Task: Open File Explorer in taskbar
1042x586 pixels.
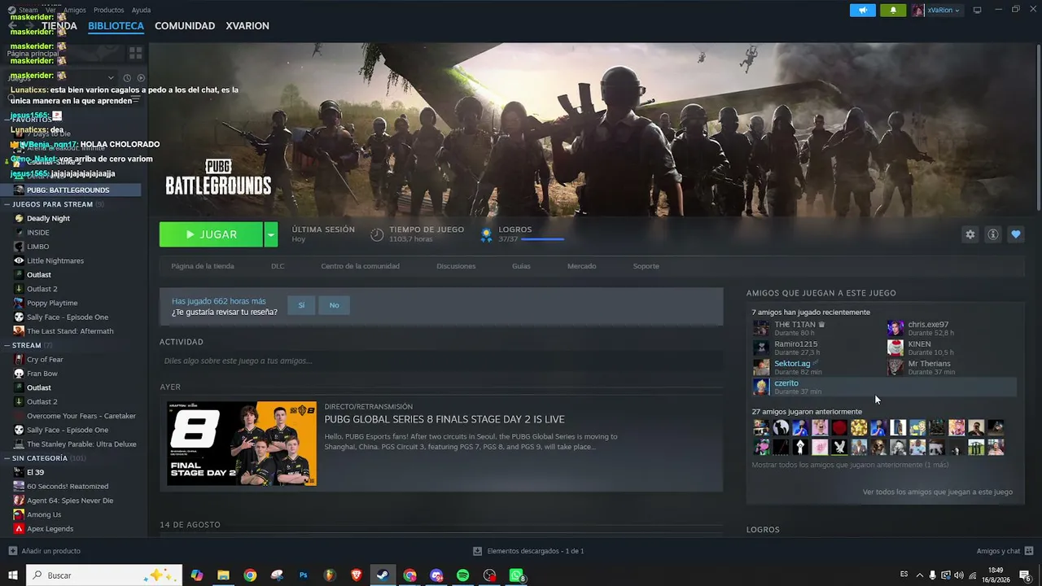Action: [223, 575]
